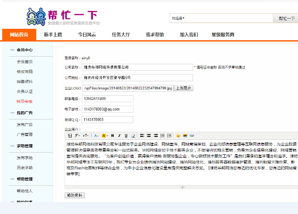Open the font size dropdown in editor
Image resolution: width=298 pixels, height=214 pixels.
pyautogui.click(x=86, y=135)
